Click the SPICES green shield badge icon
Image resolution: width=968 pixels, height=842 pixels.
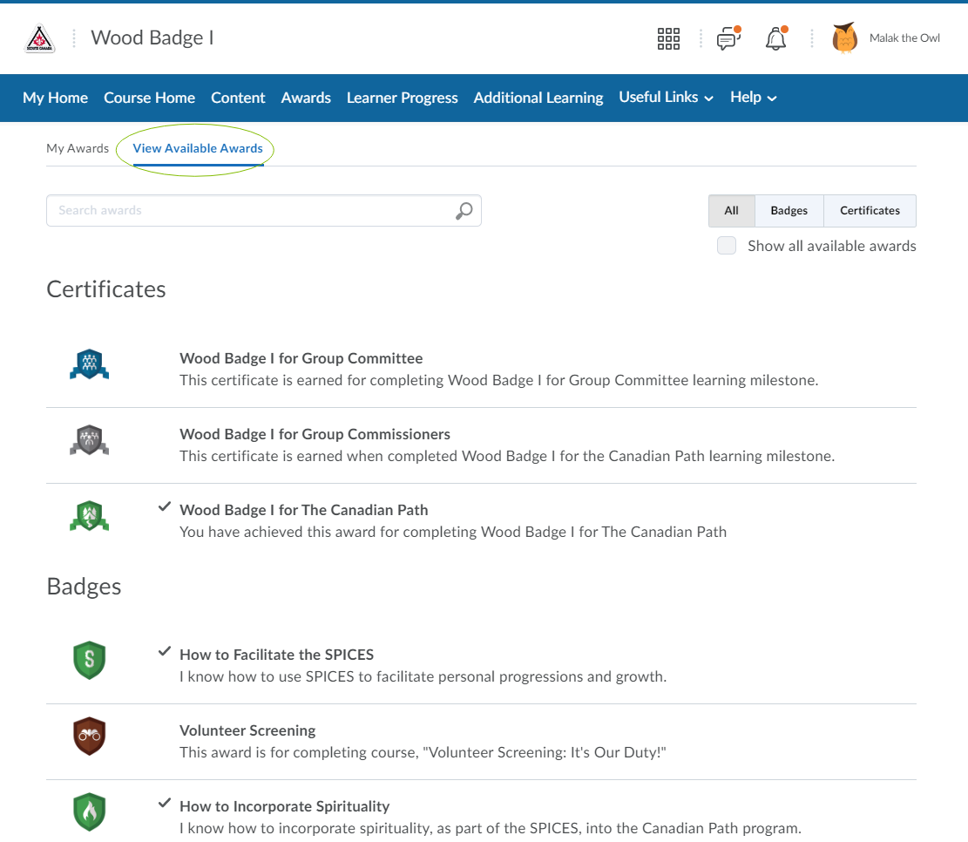(89, 661)
